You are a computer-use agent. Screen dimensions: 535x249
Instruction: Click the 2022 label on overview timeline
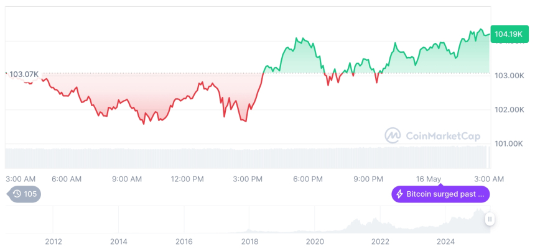click(x=380, y=242)
